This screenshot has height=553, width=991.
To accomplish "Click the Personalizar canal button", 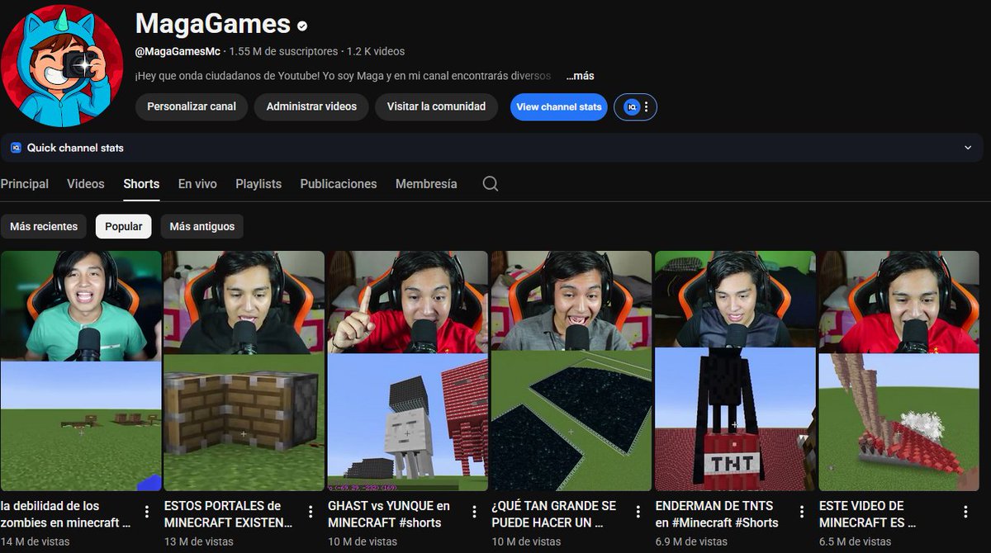I will click(x=192, y=106).
